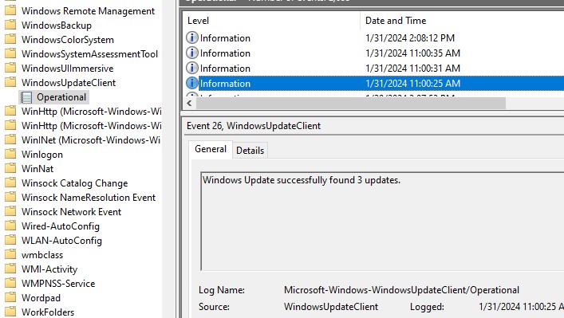Click the Logged date value
The width and height of the screenshot is (564, 318).
(521, 307)
